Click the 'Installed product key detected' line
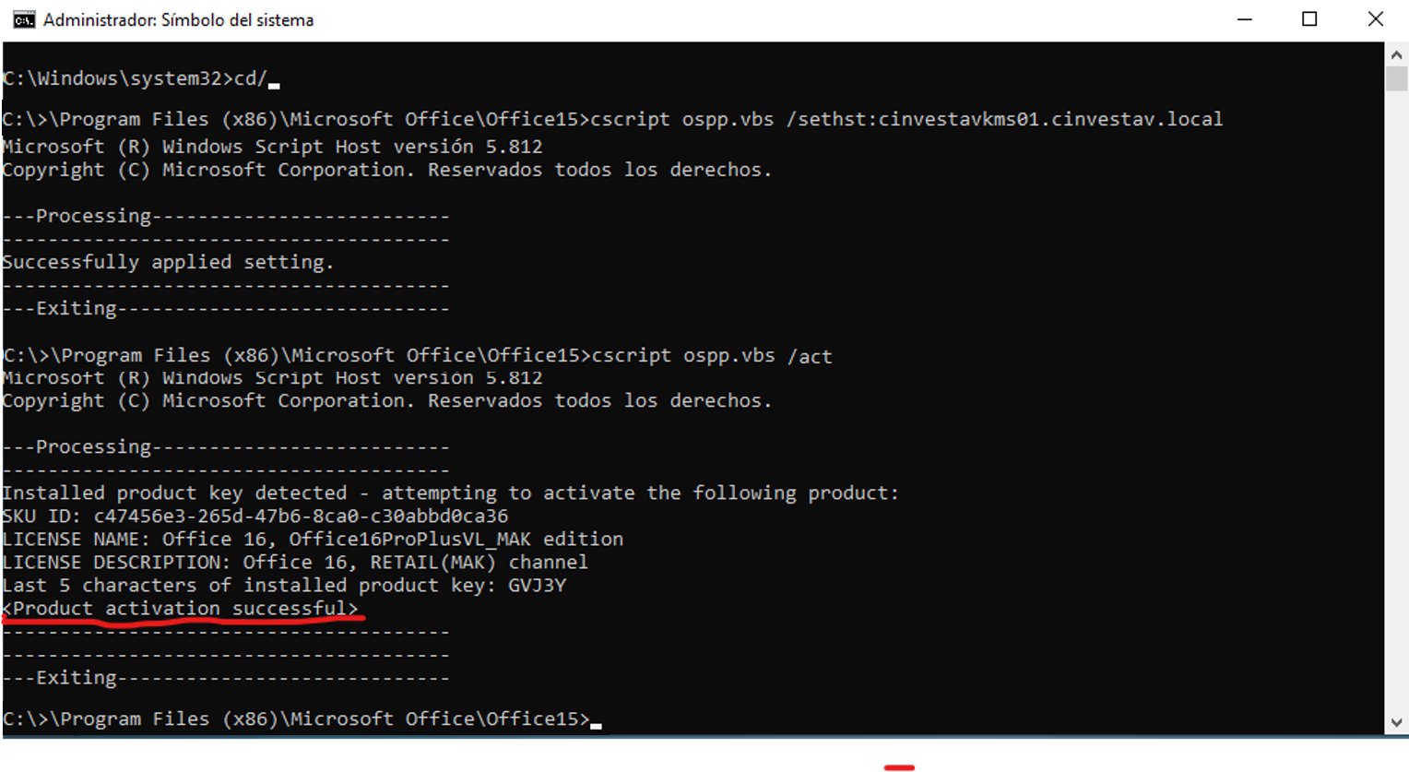 click(x=449, y=493)
